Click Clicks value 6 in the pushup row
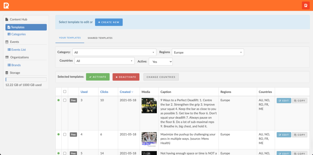Image resolution: width=313 pixels, height=155 pixels. click(x=101, y=135)
